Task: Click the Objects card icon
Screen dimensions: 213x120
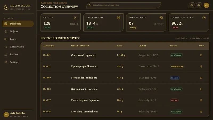Action: coord(76,18)
